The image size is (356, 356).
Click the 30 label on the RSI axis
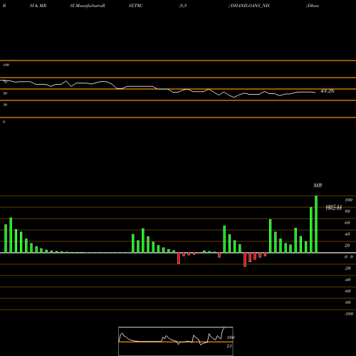[x=5, y=105]
